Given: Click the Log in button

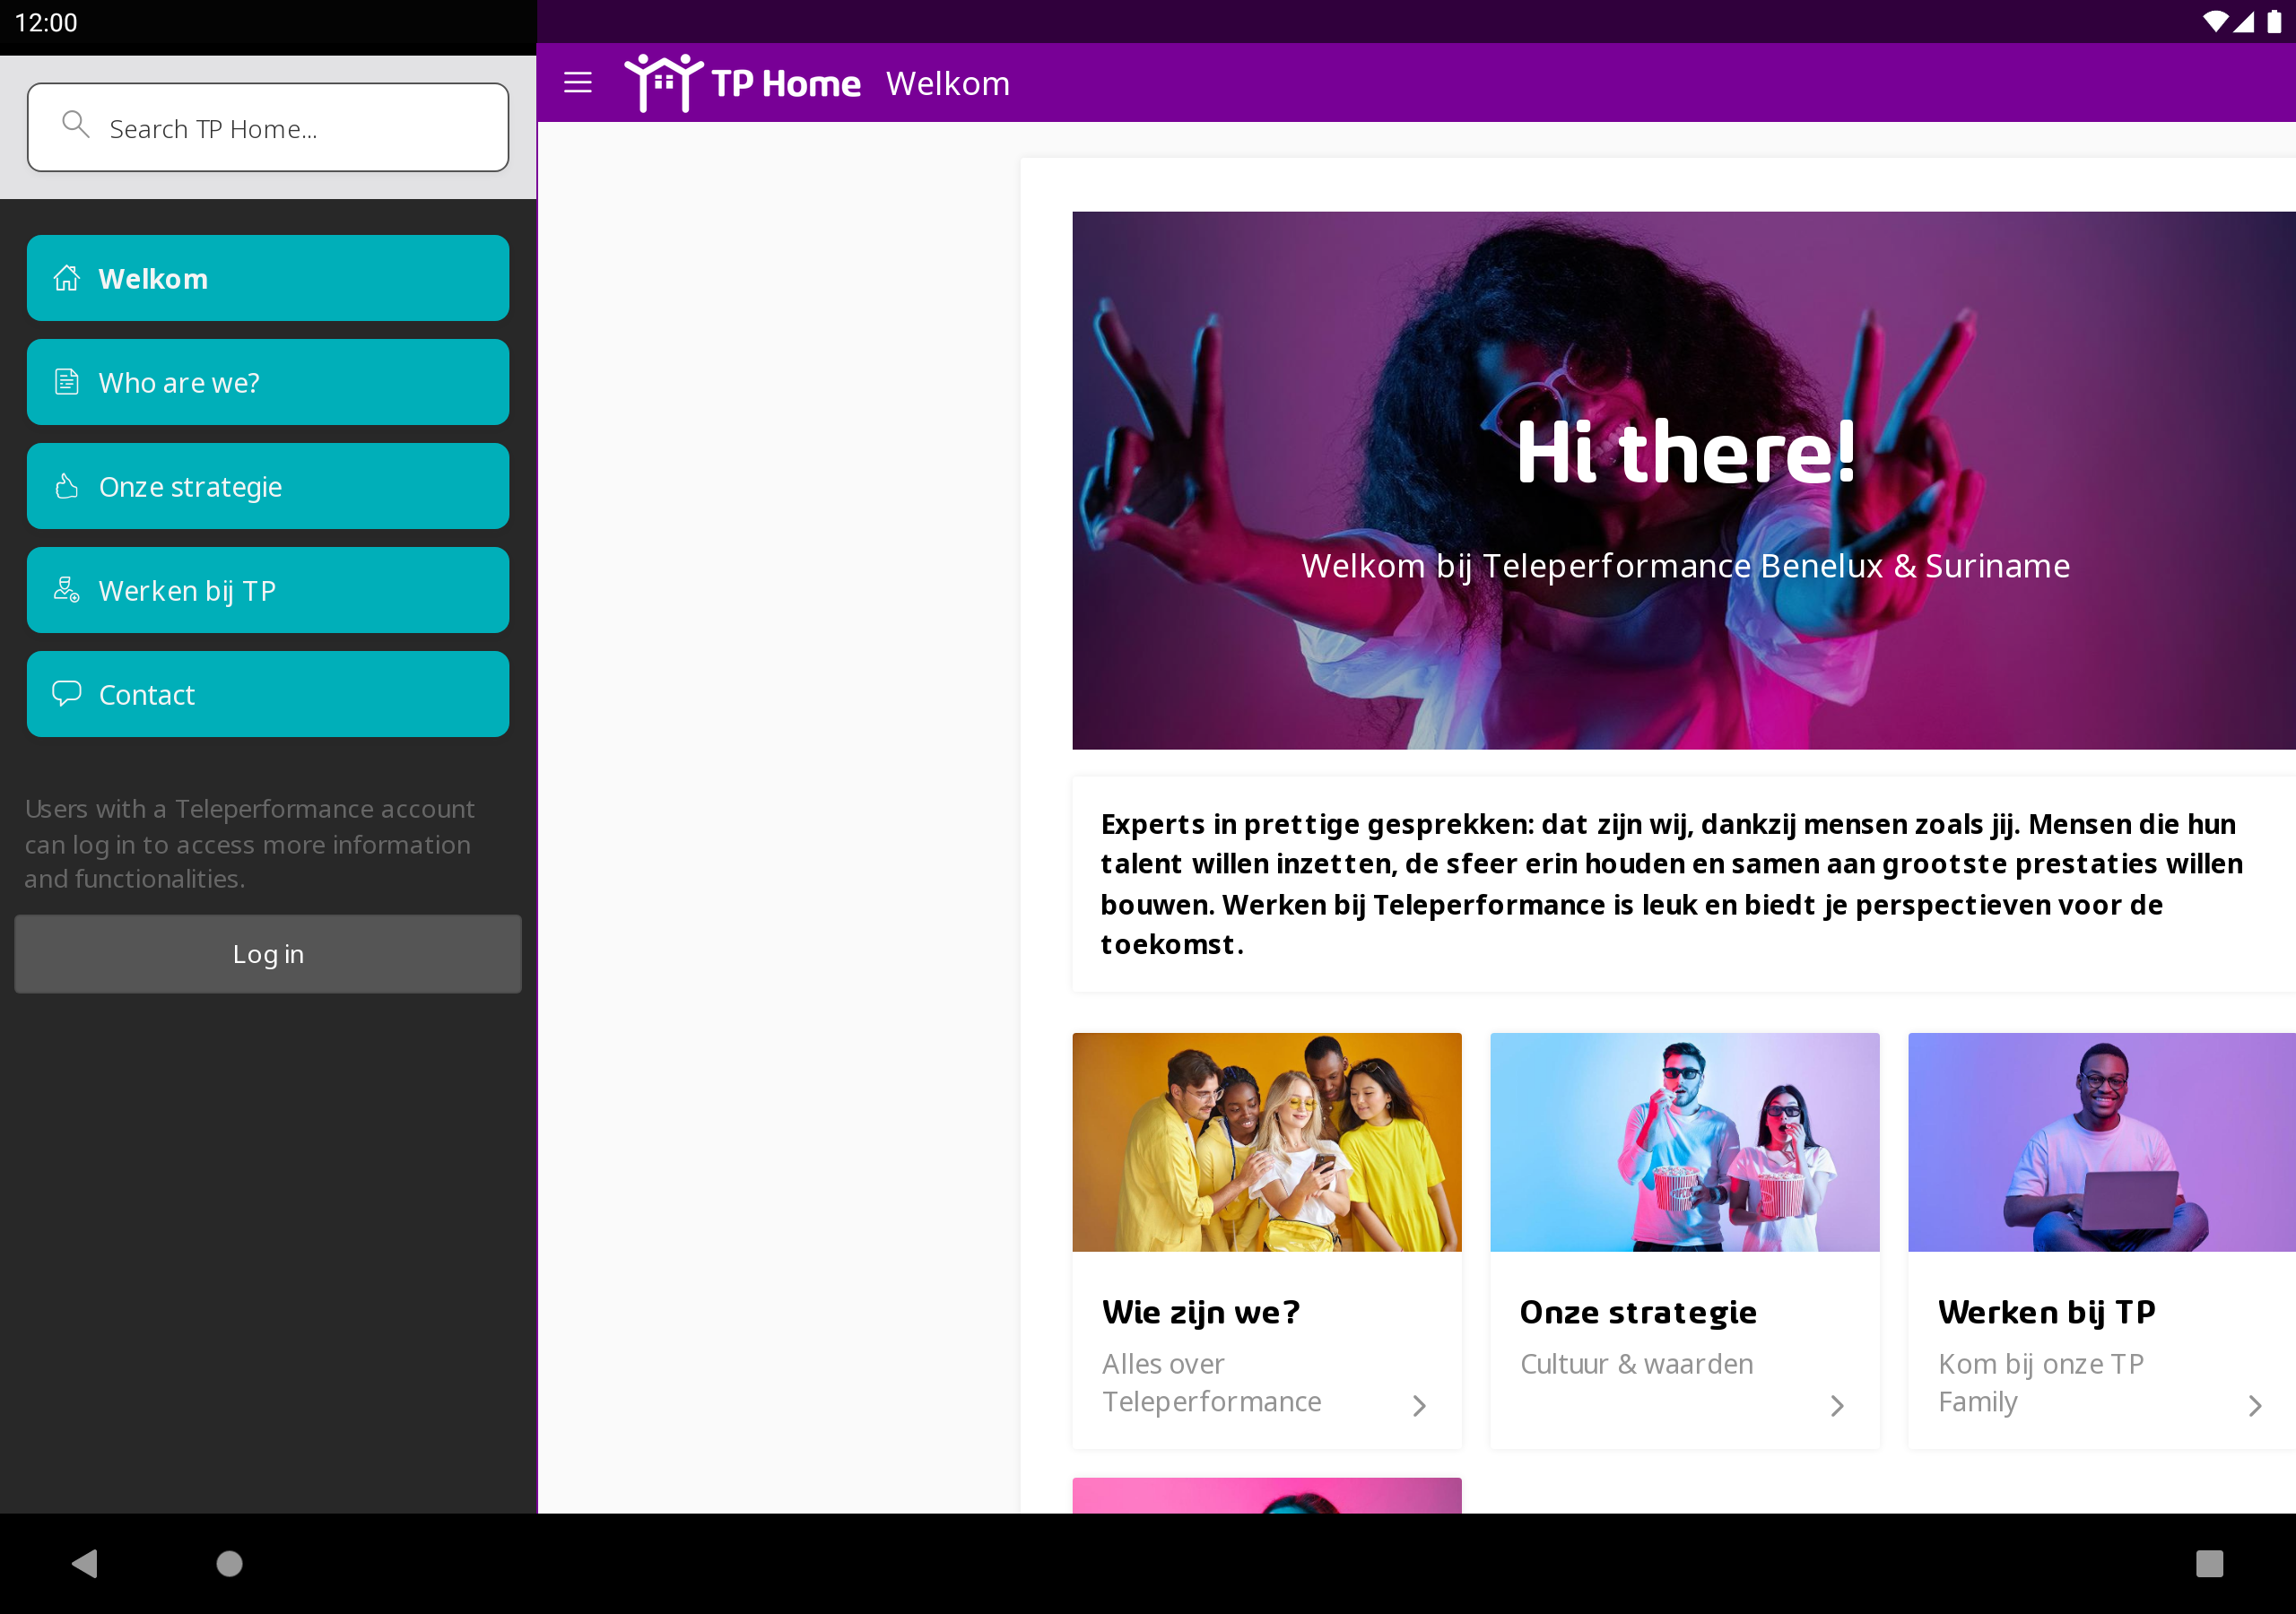Looking at the screenshot, I should click(x=268, y=954).
